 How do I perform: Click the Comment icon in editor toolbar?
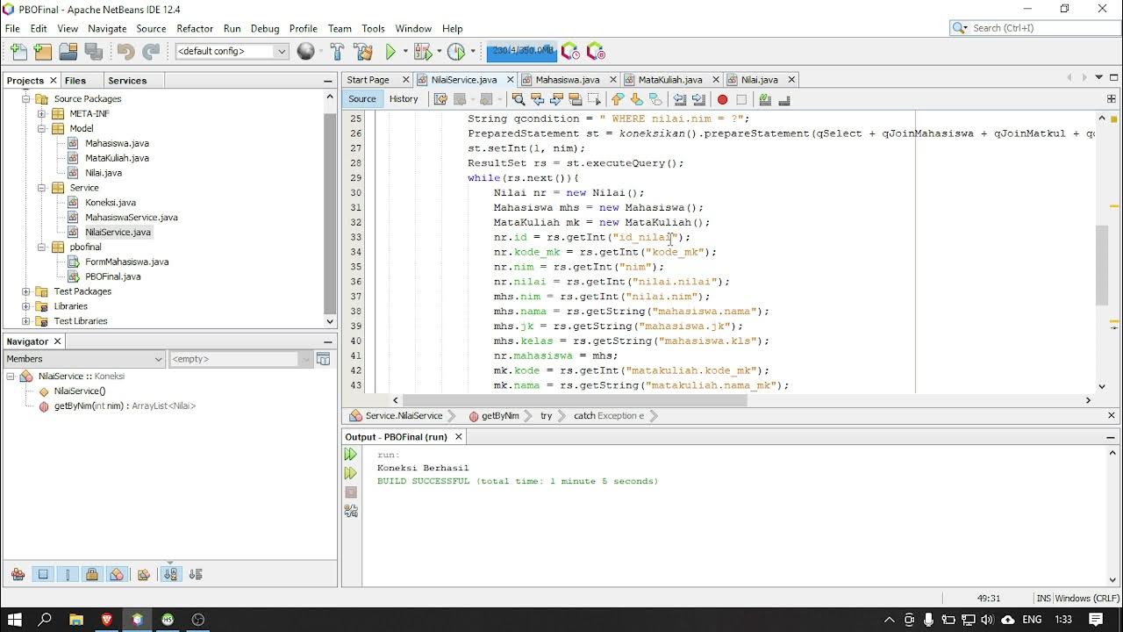765,99
